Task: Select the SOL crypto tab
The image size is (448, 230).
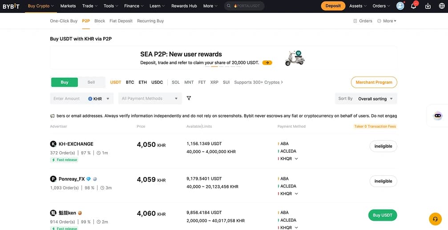Action: pos(176,82)
